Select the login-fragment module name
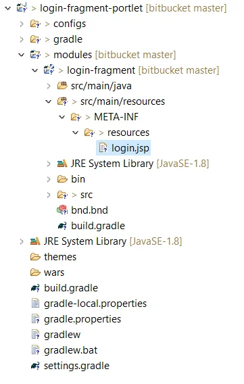 (x=101, y=70)
